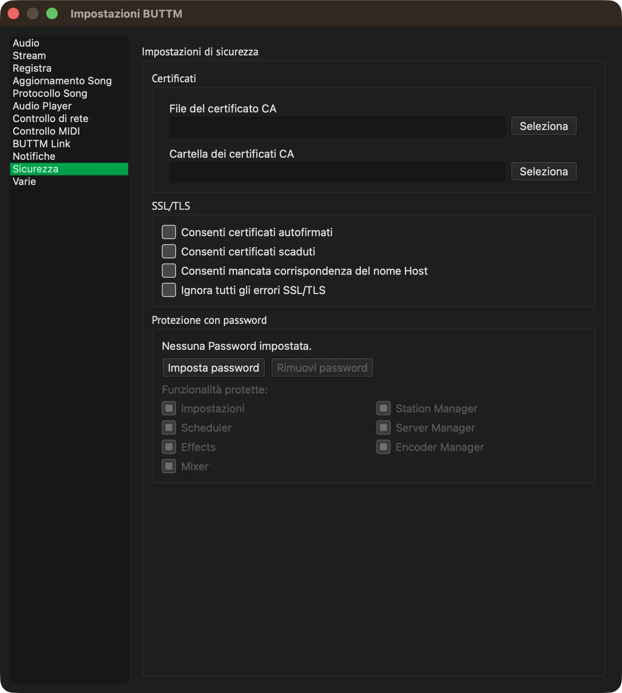The image size is (622, 693).
Task: Go to the Registra settings page
Action: click(69, 68)
